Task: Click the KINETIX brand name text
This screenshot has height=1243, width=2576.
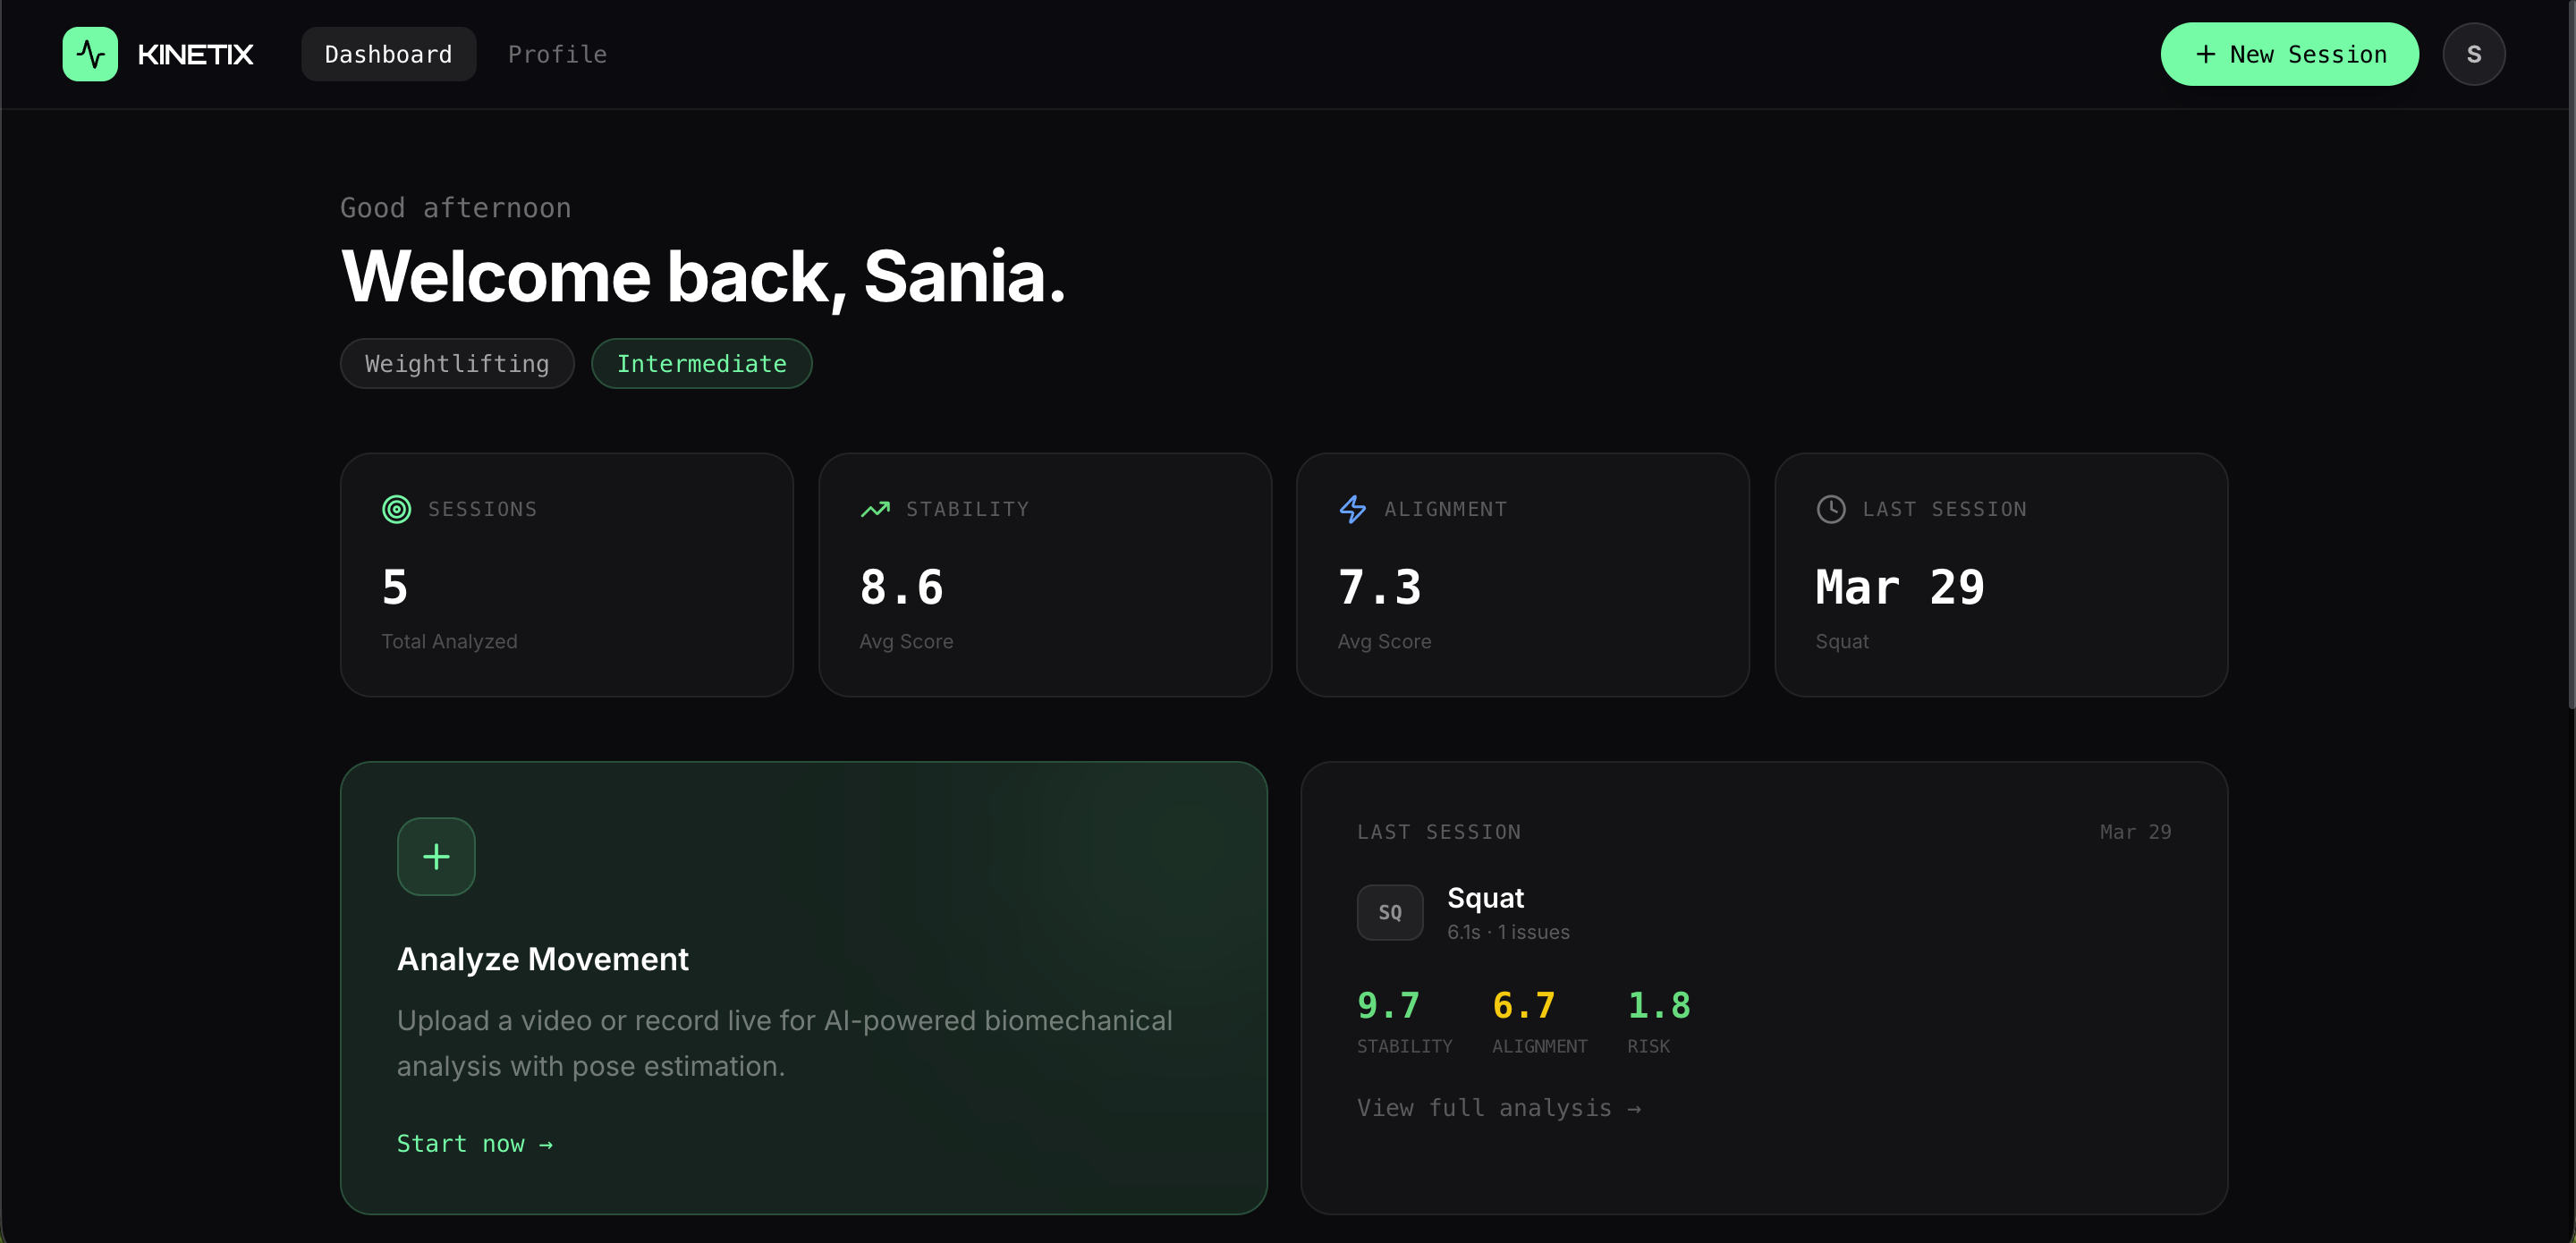Action: pyautogui.click(x=195, y=54)
